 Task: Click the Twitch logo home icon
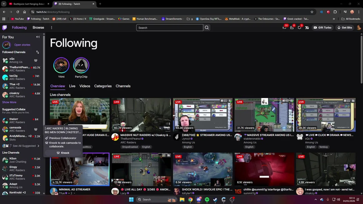tap(5, 27)
